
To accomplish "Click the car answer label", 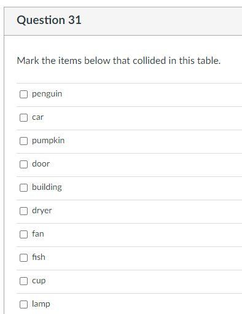I will point(37,117).
